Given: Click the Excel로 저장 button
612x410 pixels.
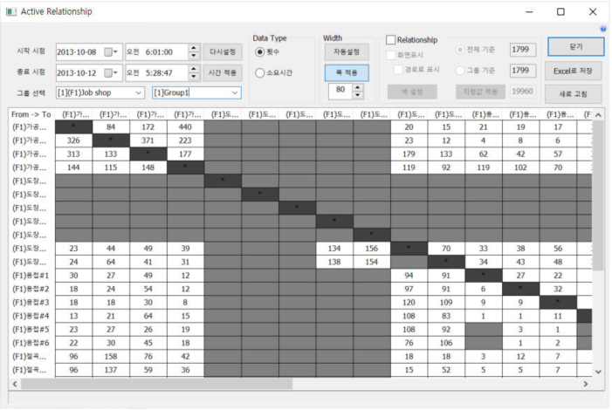Looking at the screenshot, I should point(573,70).
